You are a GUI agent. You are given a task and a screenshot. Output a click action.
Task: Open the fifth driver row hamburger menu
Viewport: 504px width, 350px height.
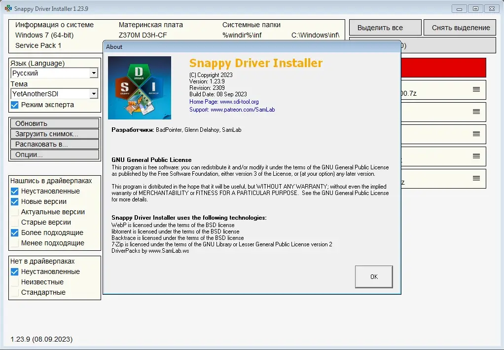point(476,178)
